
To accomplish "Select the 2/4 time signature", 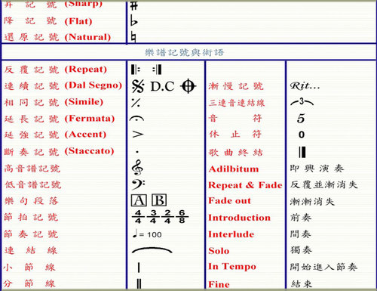I will (x=167, y=217).
